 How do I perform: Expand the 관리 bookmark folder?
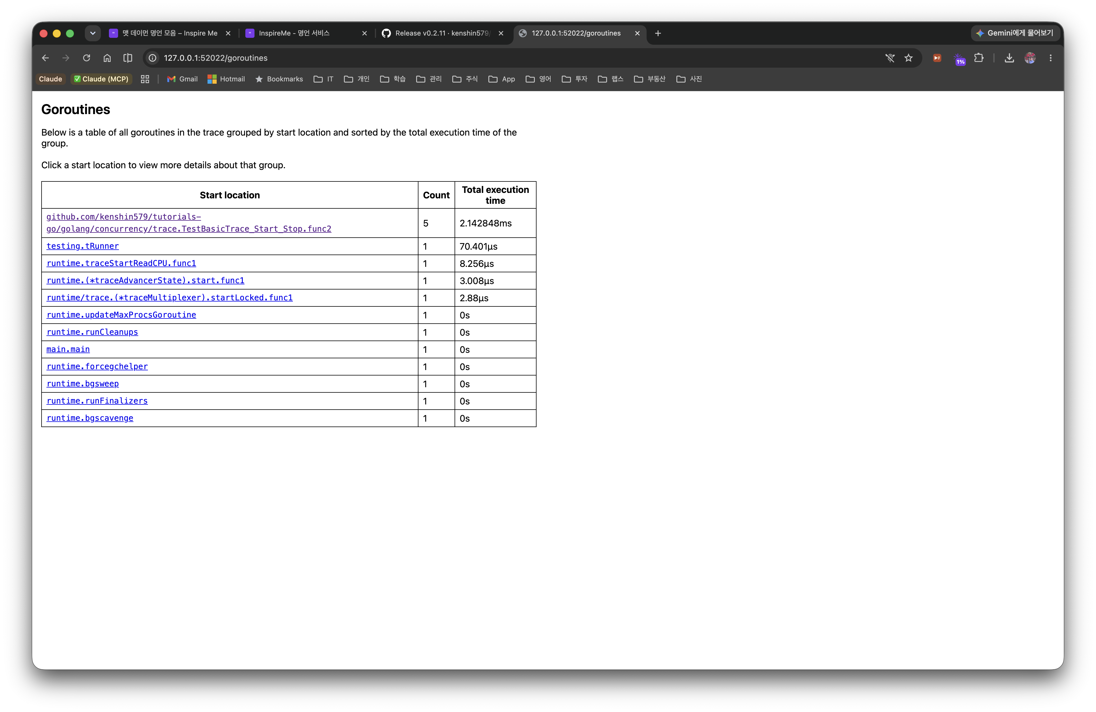coord(429,79)
